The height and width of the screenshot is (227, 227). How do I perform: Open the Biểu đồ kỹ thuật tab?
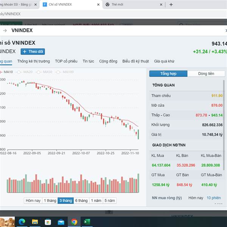135,61
